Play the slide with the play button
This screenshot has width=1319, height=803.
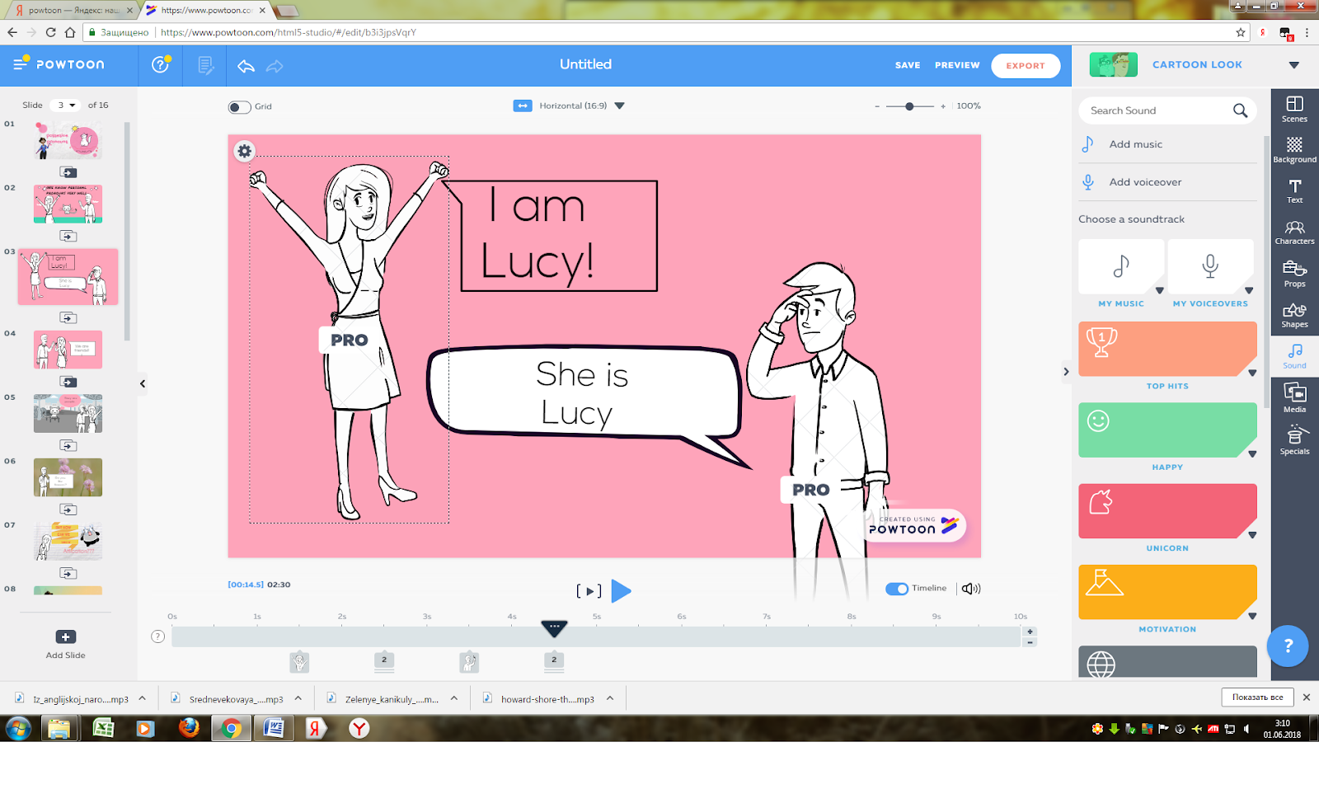tap(622, 591)
